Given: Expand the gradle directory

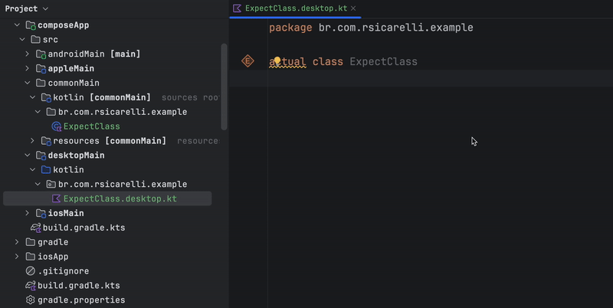Looking at the screenshot, I should coord(17,242).
